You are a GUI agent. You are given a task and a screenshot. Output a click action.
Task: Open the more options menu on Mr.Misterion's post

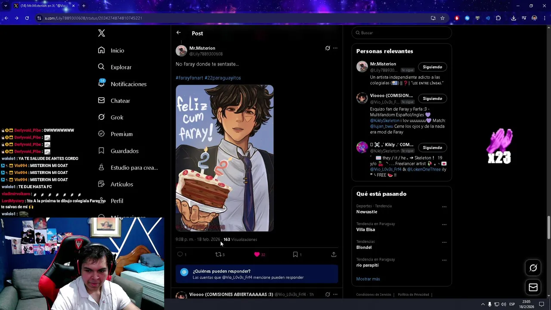pyautogui.click(x=335, y=48)
